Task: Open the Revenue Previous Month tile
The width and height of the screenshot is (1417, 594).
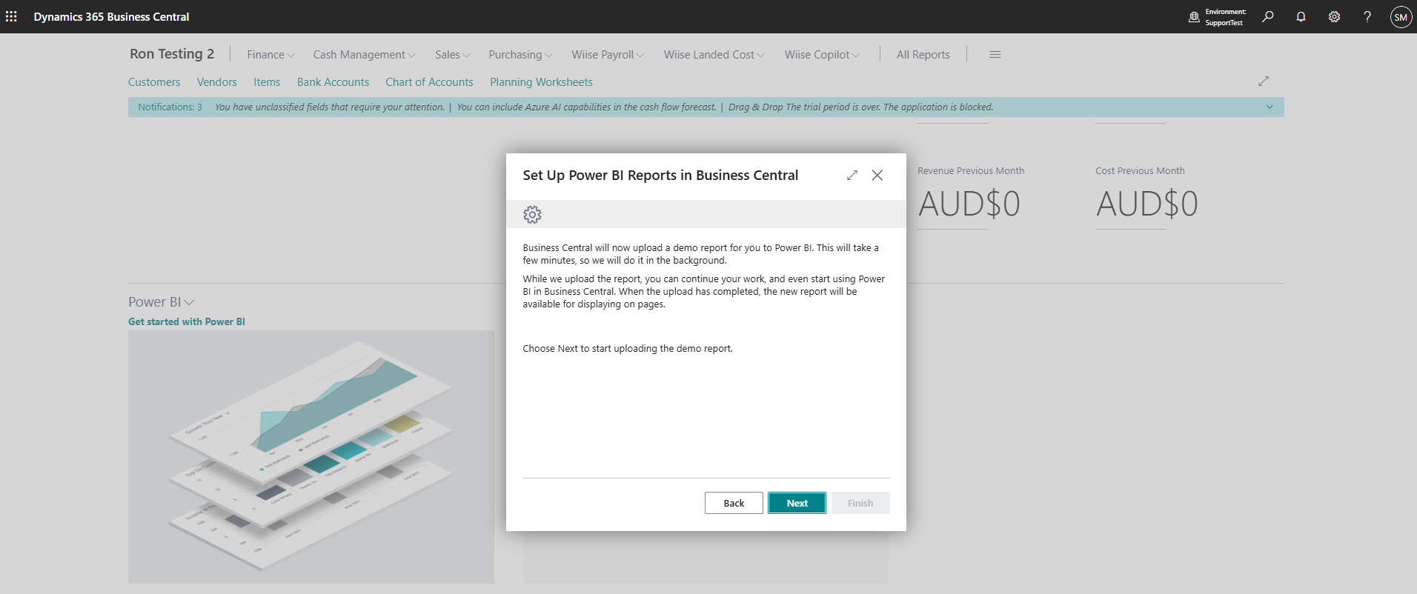Action: (971, 196)
